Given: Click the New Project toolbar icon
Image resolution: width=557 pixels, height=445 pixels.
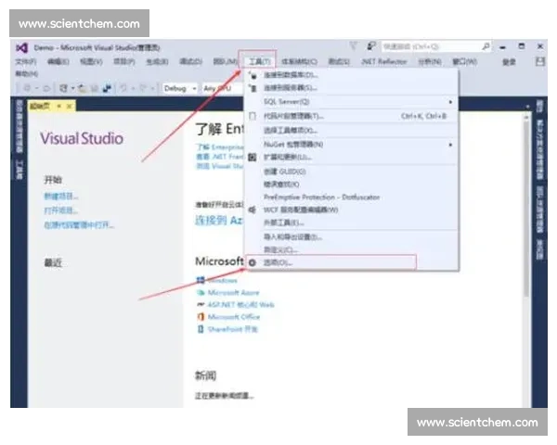Looking at the screenshot, I should tap(63, 88).
